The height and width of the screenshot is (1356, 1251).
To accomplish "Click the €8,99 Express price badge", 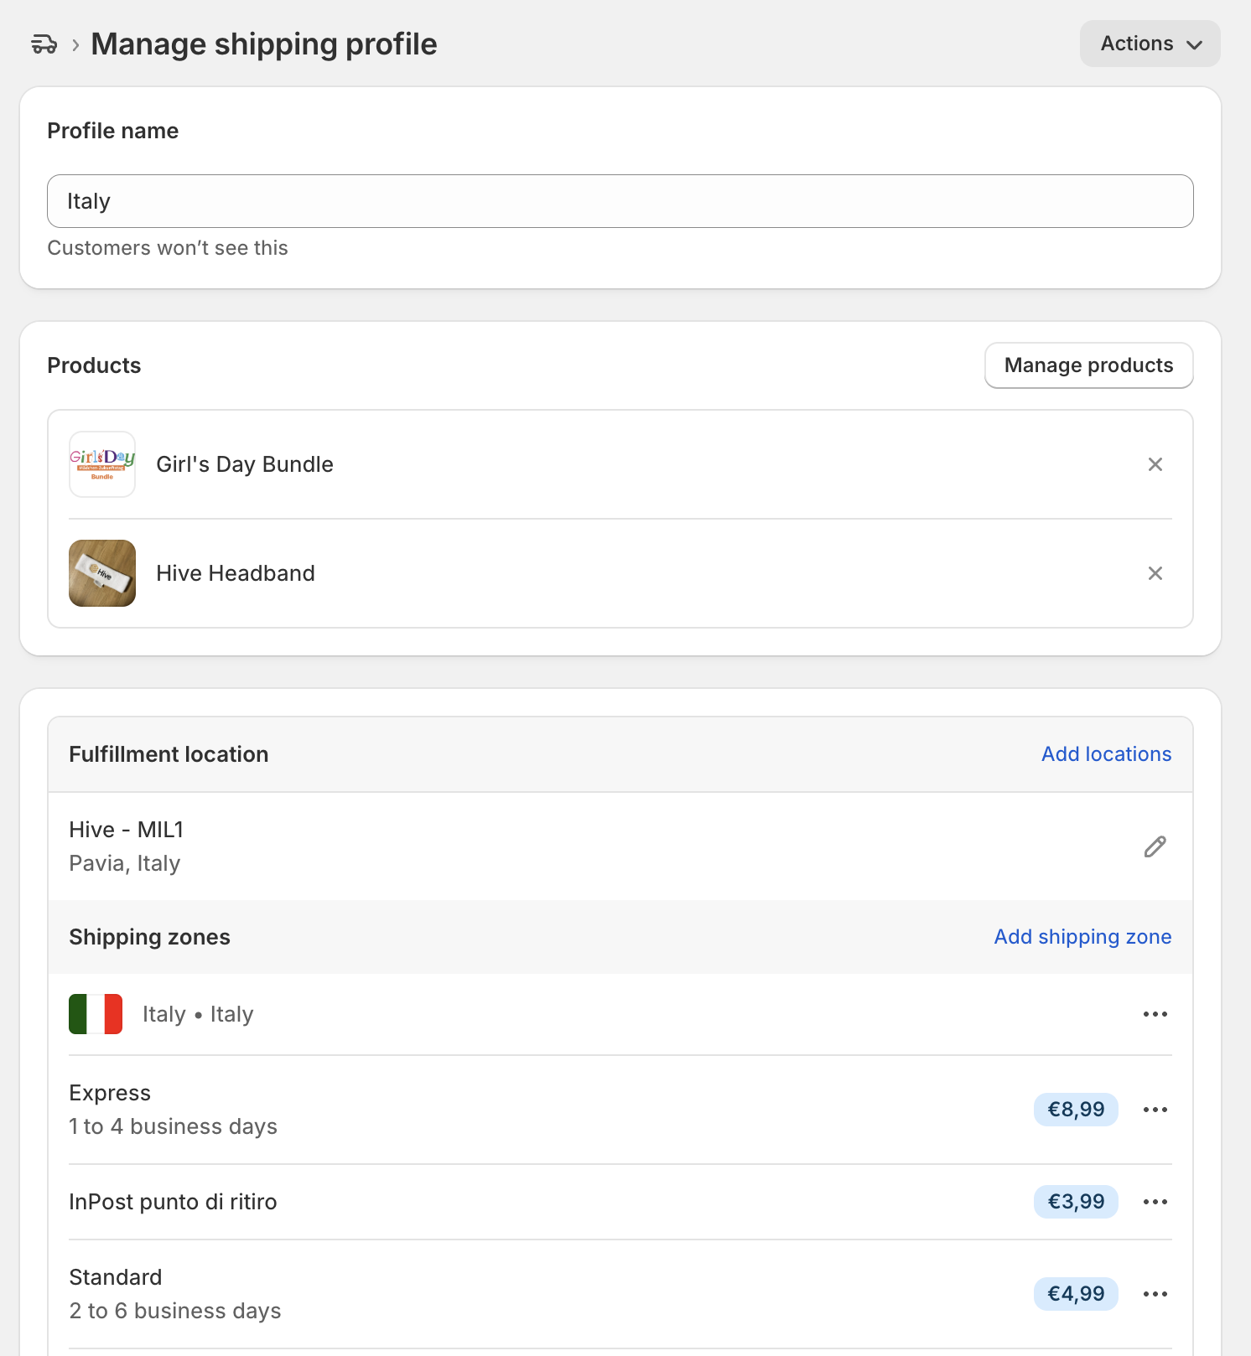I will click(x=1076, y=1110).
